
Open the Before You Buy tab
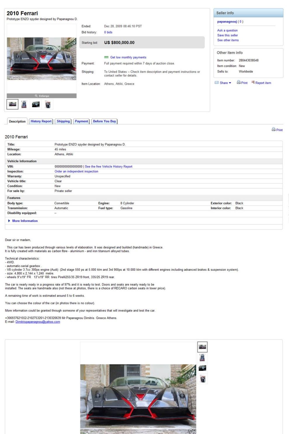(x=104, y=121)
